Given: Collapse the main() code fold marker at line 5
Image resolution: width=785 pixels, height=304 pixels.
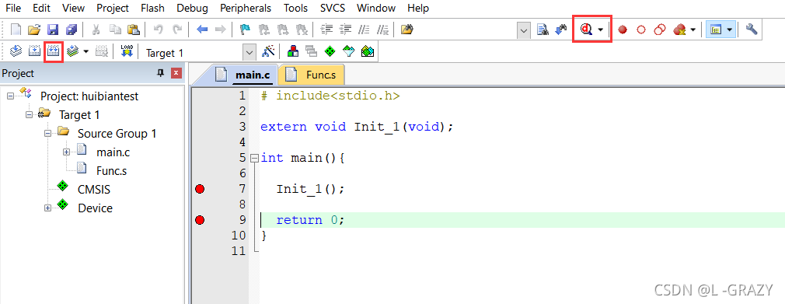Looking at the screenshot, I should pyautogui.click(x=254, y=159).
